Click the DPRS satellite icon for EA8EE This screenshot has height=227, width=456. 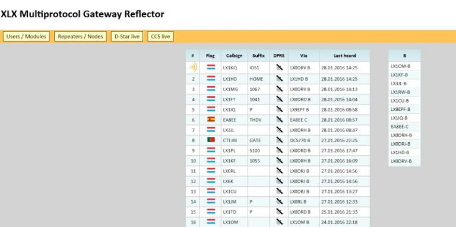click(x=279, y=119)
